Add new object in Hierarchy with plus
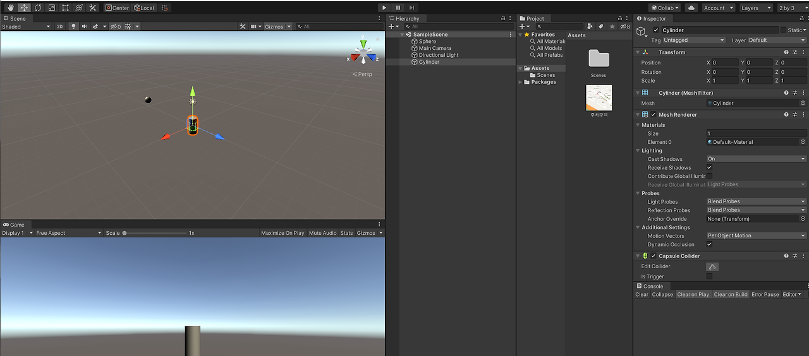 [392, 27]
